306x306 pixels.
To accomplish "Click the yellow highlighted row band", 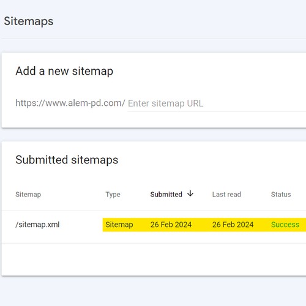I will pyautogui.click(x=204, y=225).
